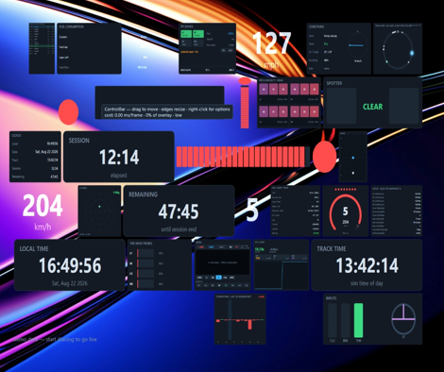
Task: Click the wind compass in the Conditions panel
Action: click(358, 45)
